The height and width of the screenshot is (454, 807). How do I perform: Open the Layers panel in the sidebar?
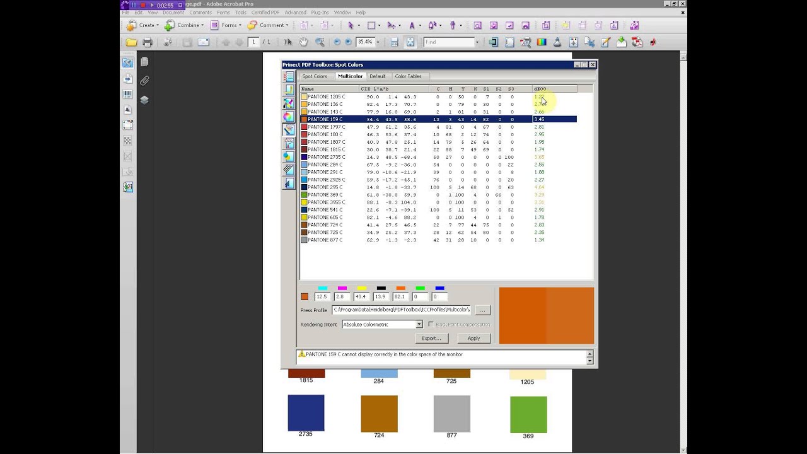[x=144, y=100]
